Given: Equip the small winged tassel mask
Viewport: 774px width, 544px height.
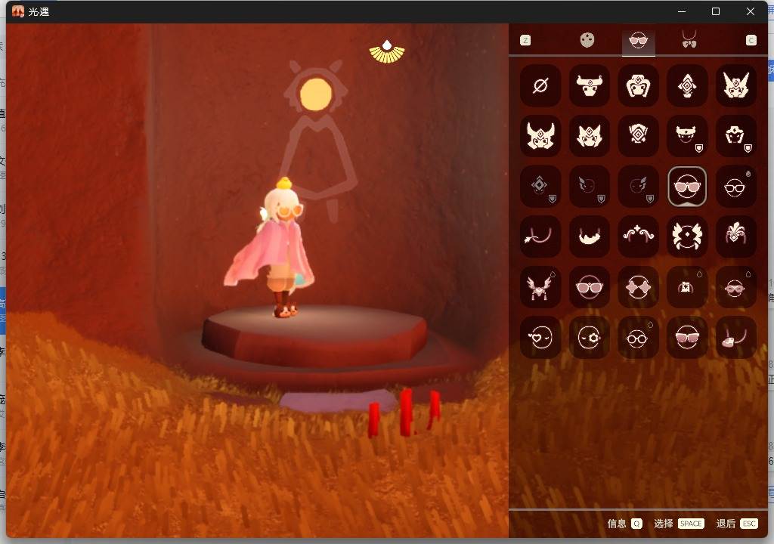Looking at the screenshot, I should [x=540, y=287].
